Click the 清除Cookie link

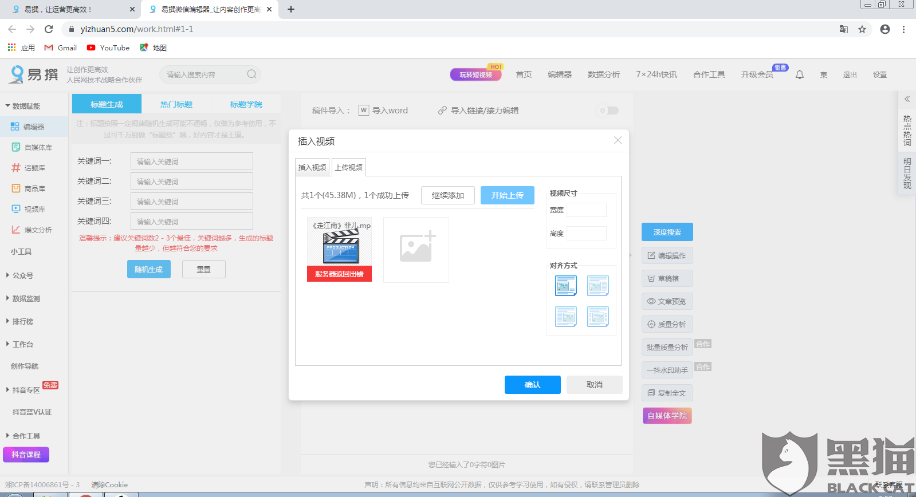coord(109,484)
